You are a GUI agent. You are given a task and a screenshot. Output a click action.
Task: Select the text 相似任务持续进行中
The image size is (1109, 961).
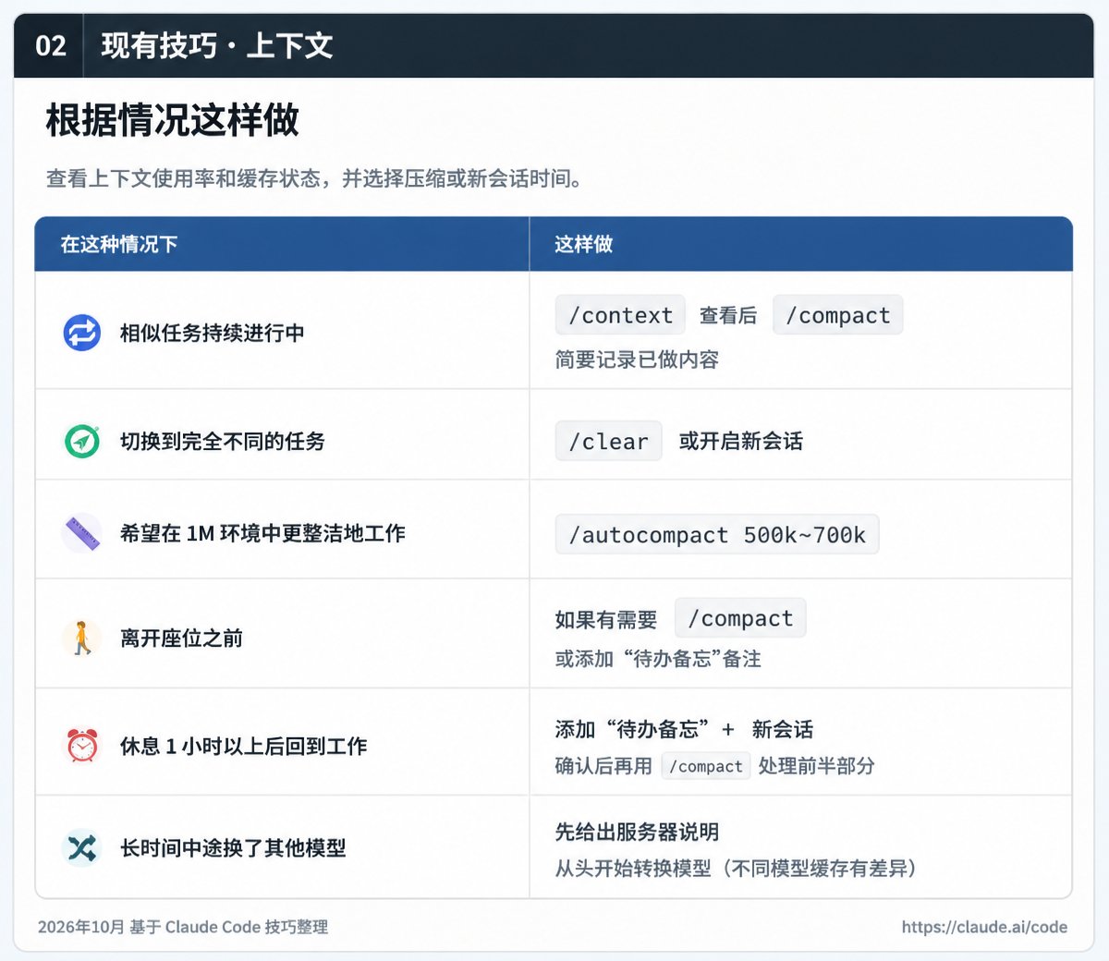[x=212, y=333]
